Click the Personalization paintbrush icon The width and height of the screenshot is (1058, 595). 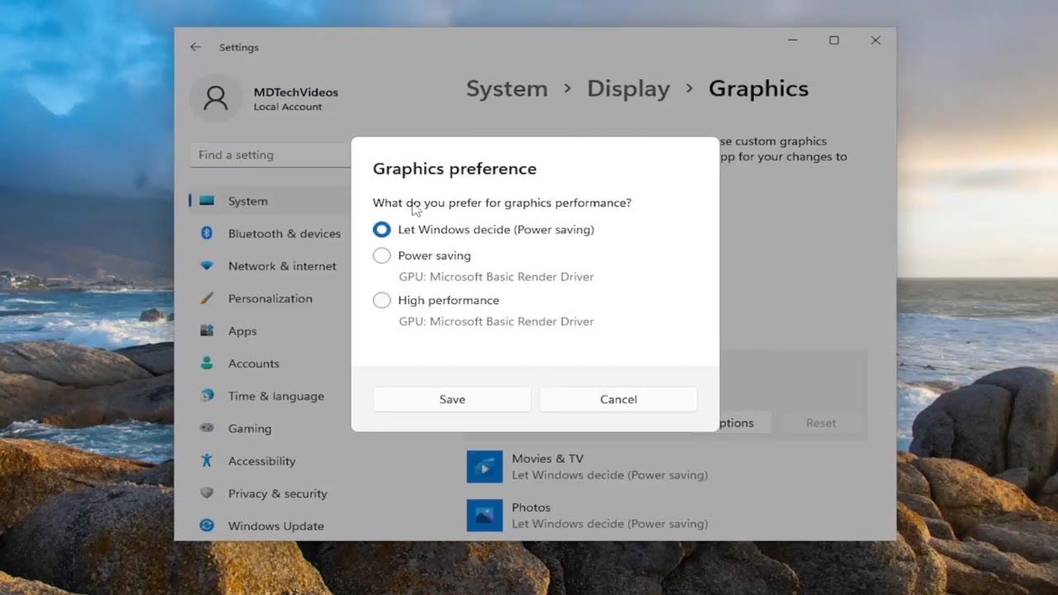click(x=207, y=298)
